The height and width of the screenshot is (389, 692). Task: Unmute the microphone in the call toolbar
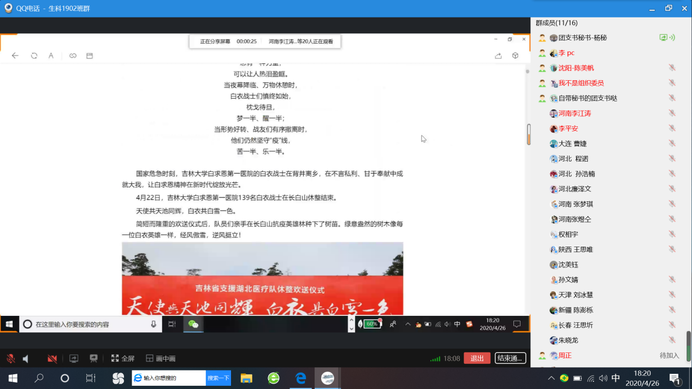pyautogui.click(x=10, y=358)
